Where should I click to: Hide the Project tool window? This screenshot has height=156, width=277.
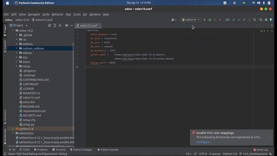point(71,26)
